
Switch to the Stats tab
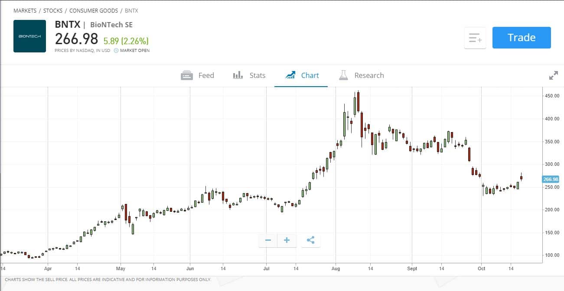249,75
